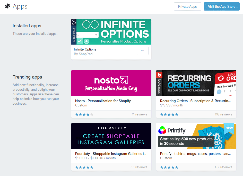Click Nosto's four-star rating
This screenshot has width=243, height=176.
pyautogui.click(x=84, y=114)
